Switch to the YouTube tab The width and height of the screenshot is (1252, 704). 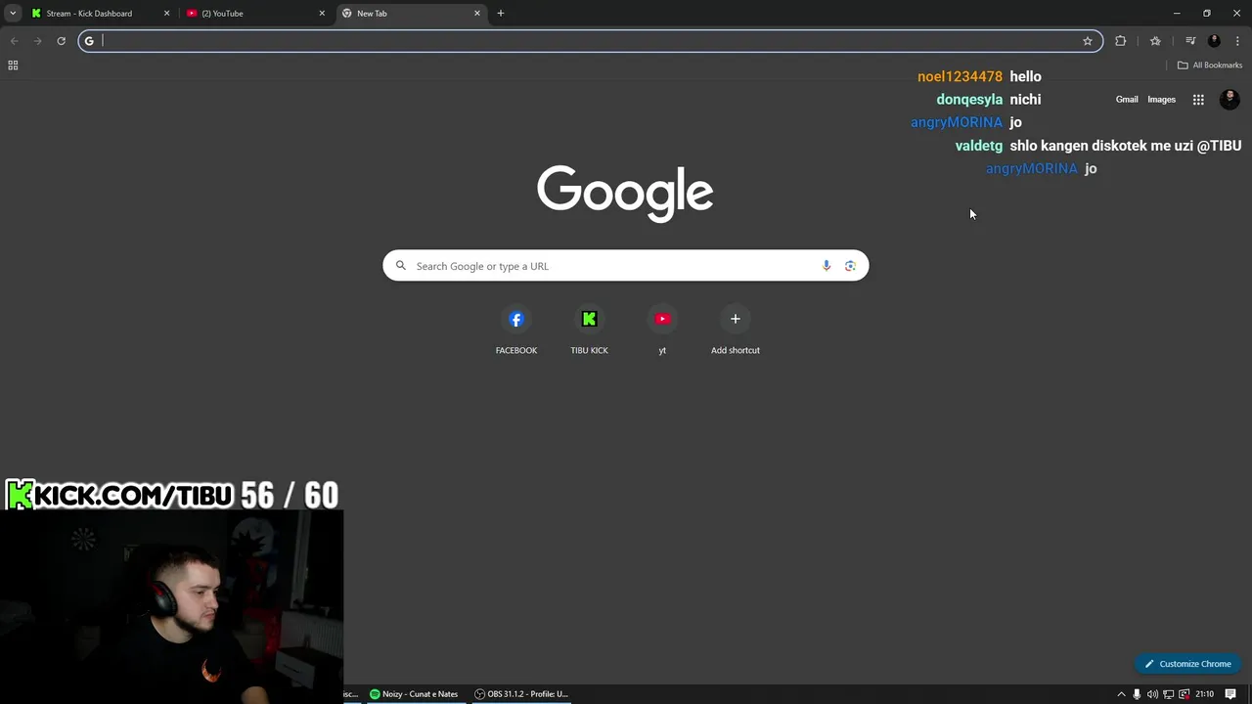click(255, 14)
